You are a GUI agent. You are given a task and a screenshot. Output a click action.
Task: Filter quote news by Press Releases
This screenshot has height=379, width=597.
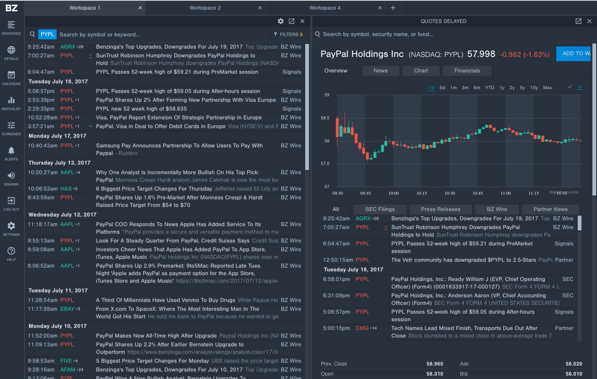point(441,209)
